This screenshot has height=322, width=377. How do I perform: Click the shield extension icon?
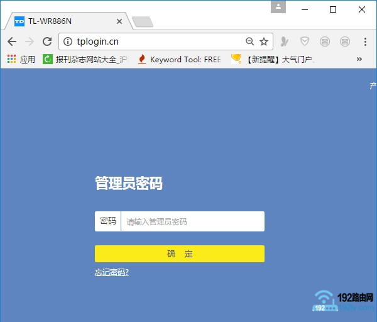(x=305, y=42)
